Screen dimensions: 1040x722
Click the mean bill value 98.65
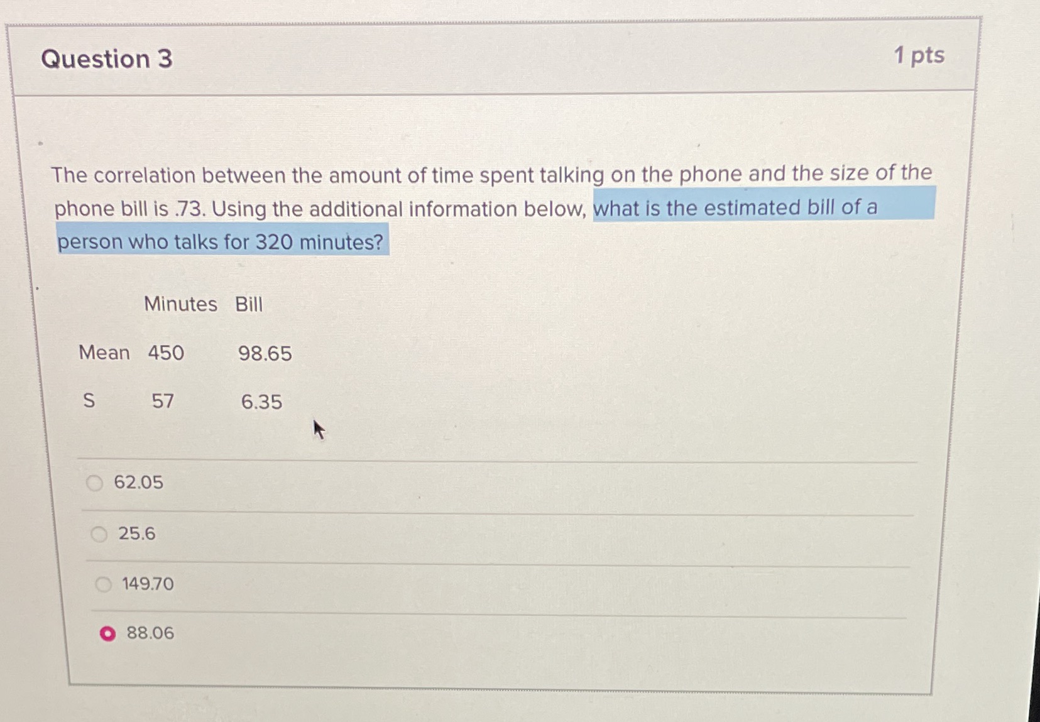tap(264, 353)
